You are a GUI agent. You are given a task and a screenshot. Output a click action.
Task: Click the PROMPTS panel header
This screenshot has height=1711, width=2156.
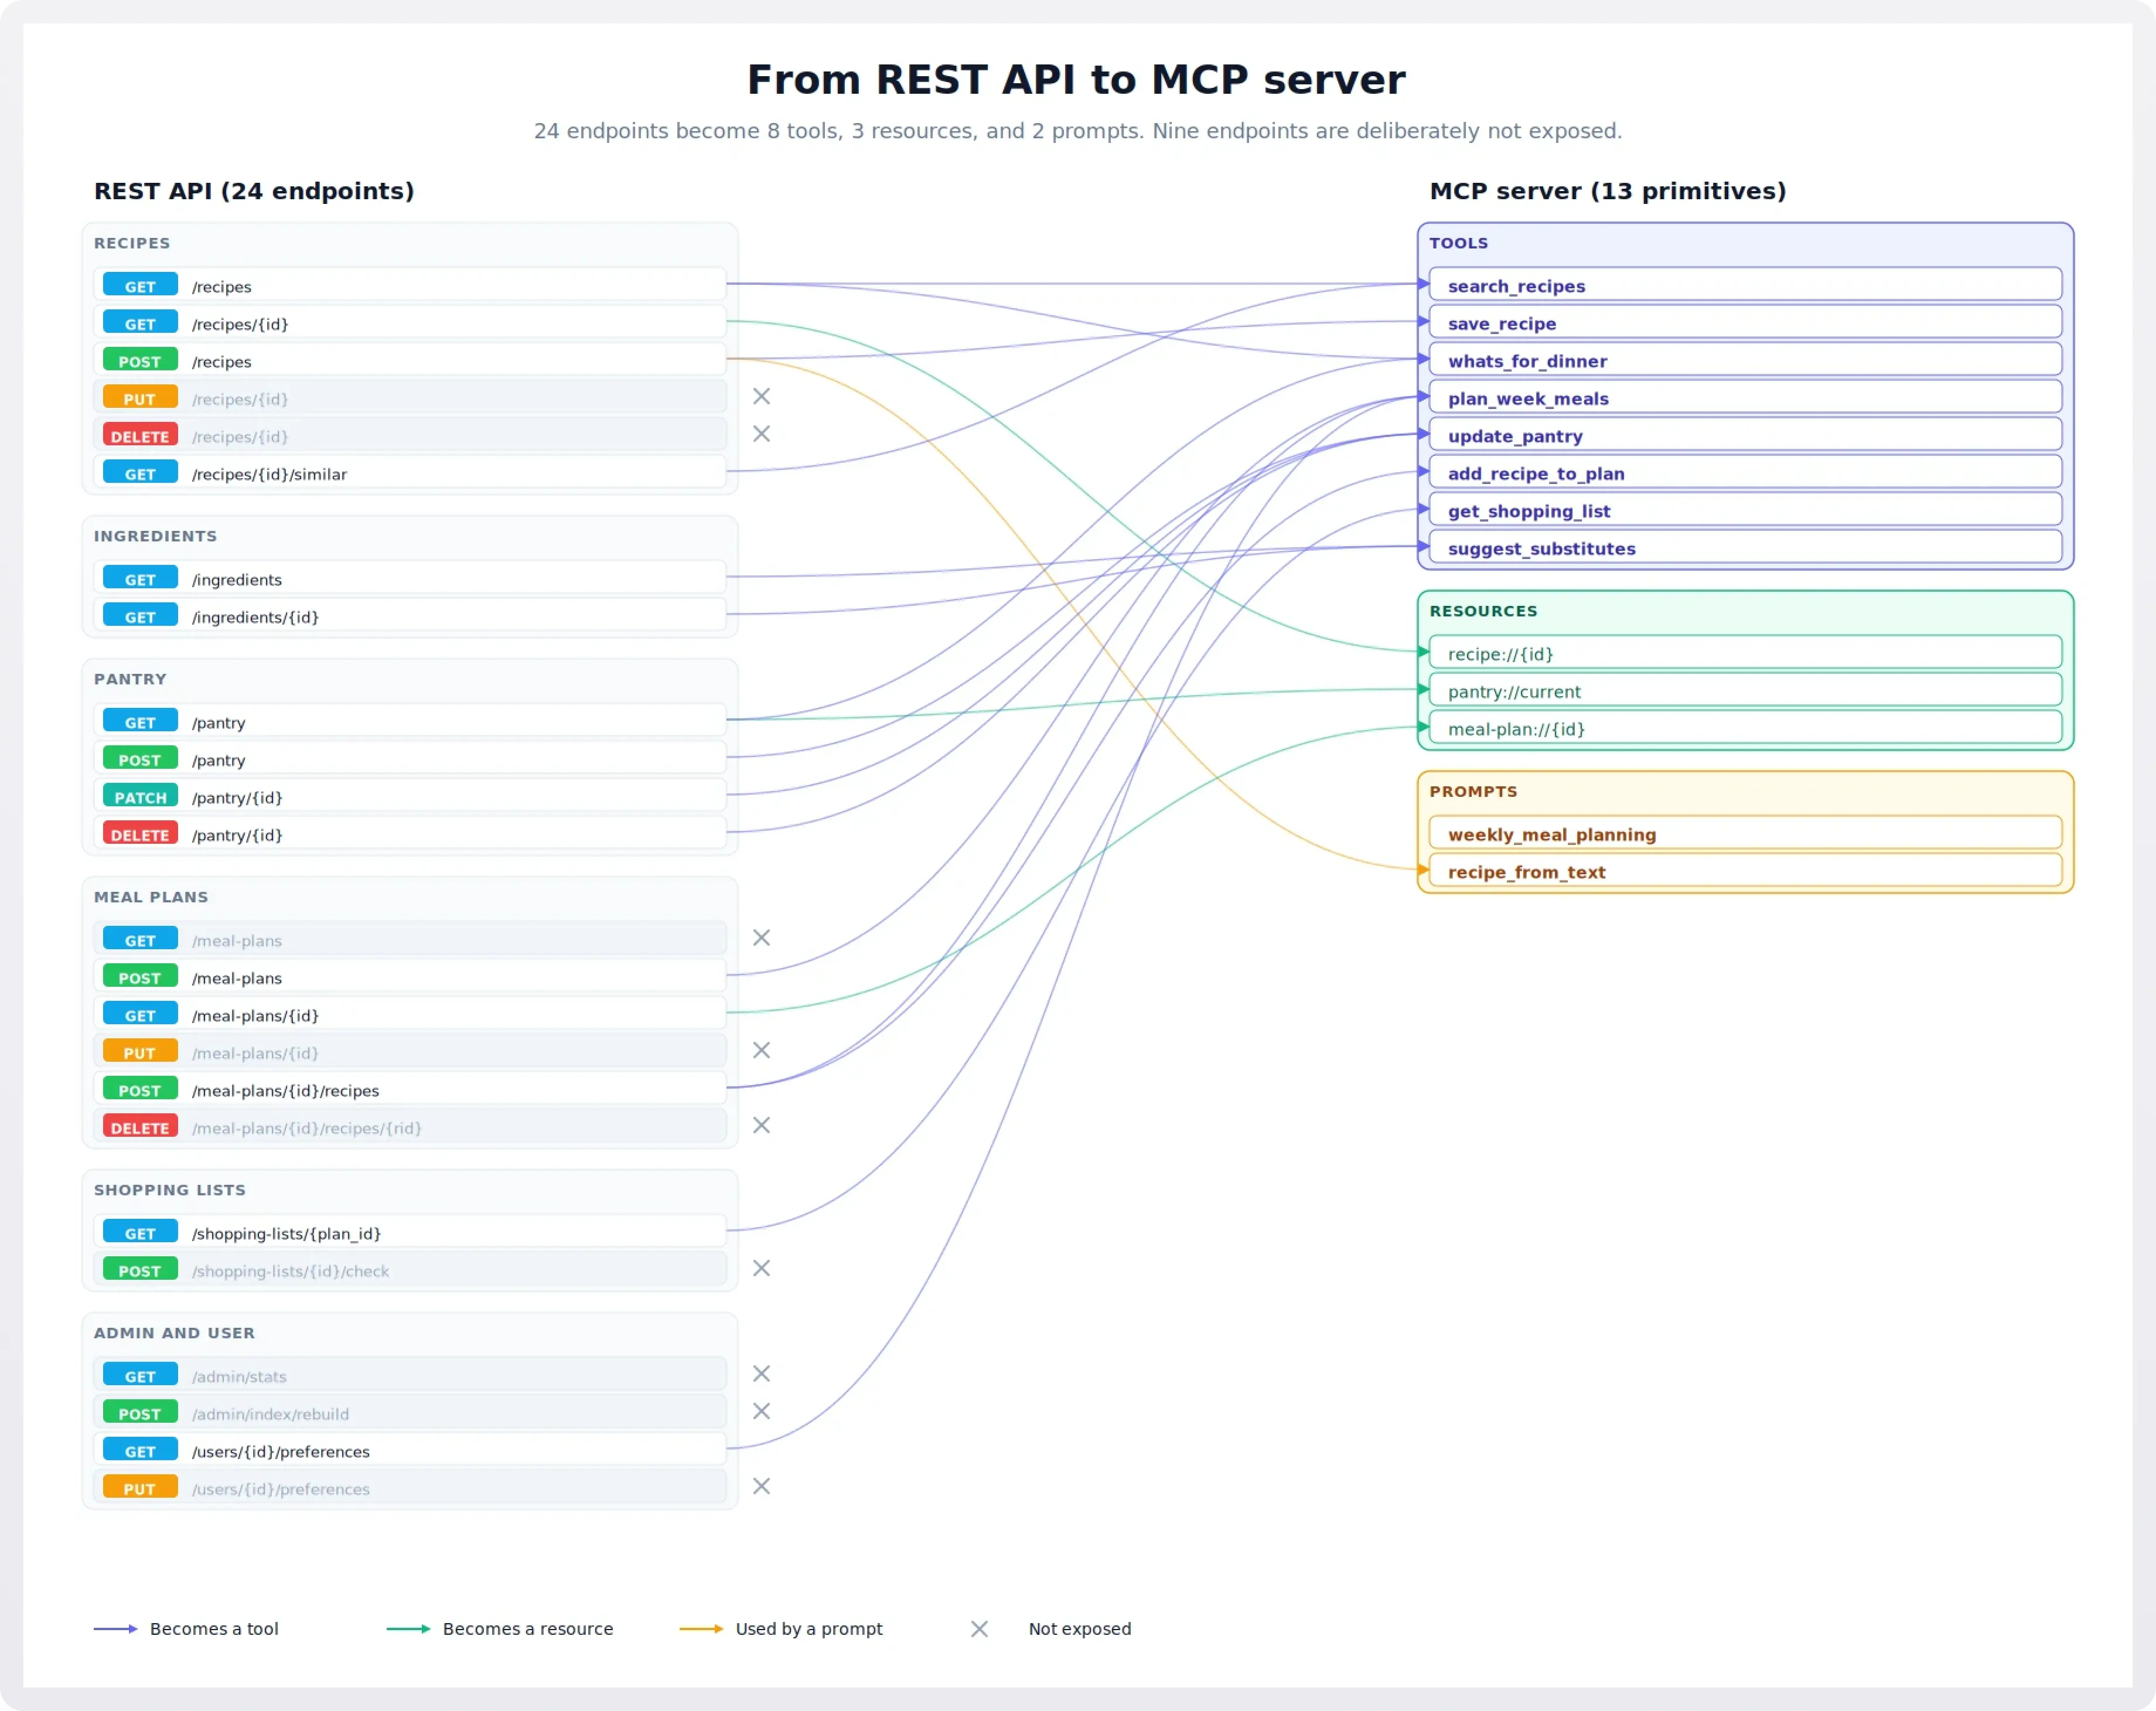(1473, 791)
